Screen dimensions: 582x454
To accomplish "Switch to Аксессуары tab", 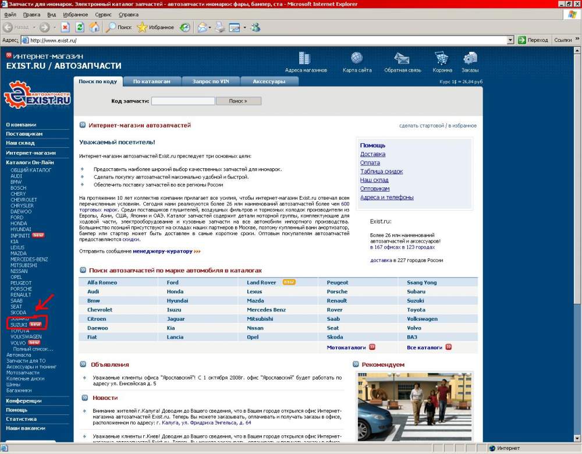I will pyautogui.click(x=269, y=81).
